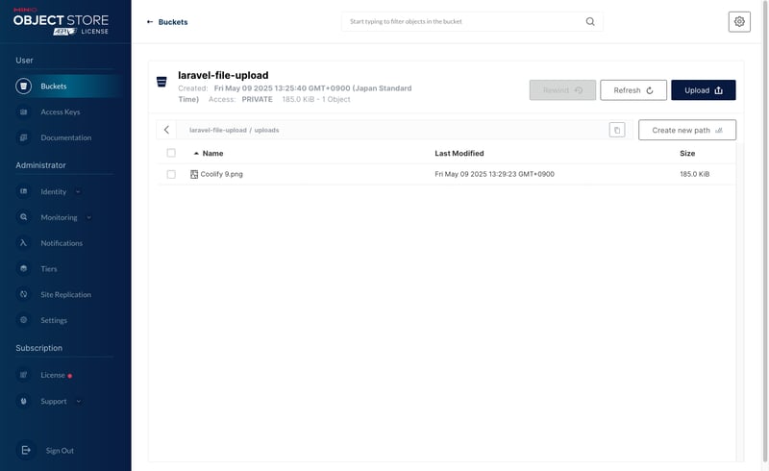Screen dimensions: 769x471
Task: Click the settings gear icon top right
Action: [x=739, y=21]
